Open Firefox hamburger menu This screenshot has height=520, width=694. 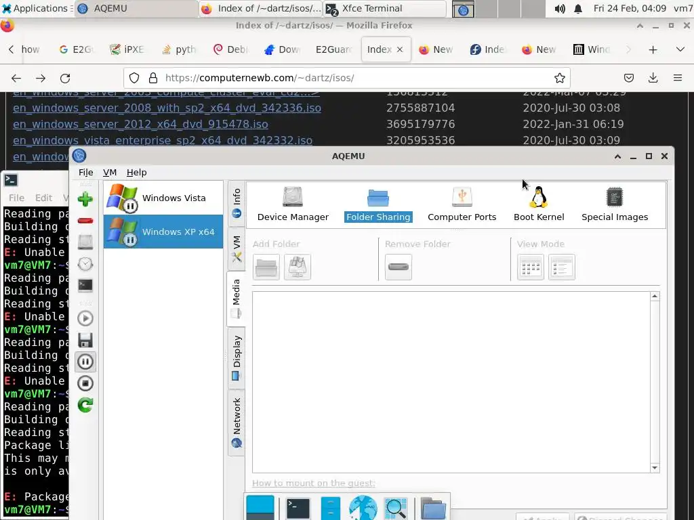(677, 79)
